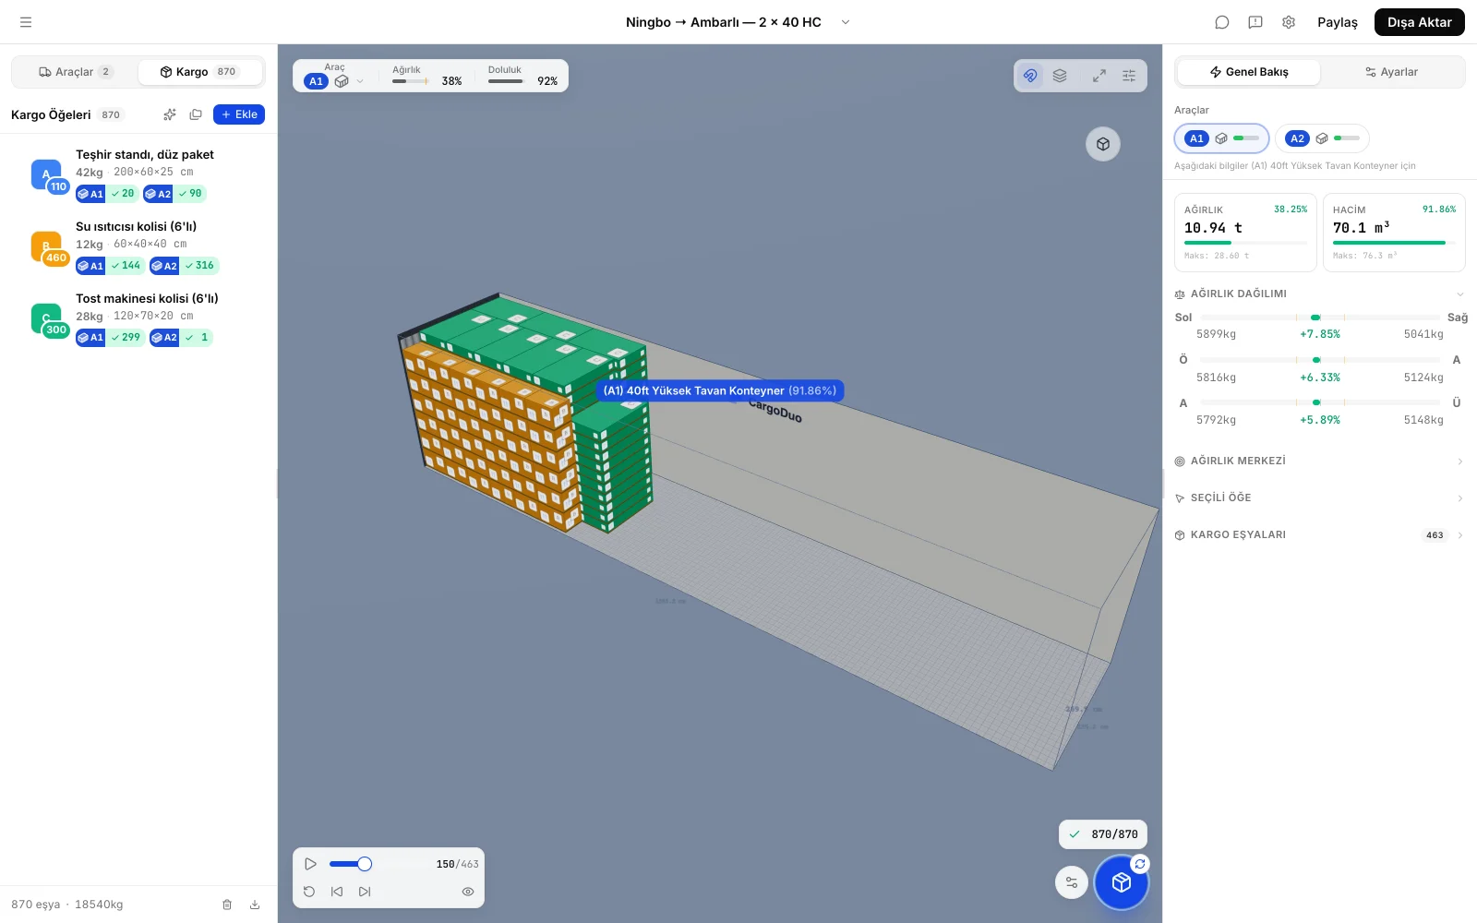This screenshot has width=1477, height=923.
Task: Collapse the AĞIRLIK DAĞILIMI section
Action: 1319,294
